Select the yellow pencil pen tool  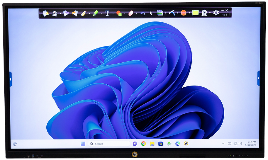84,13
